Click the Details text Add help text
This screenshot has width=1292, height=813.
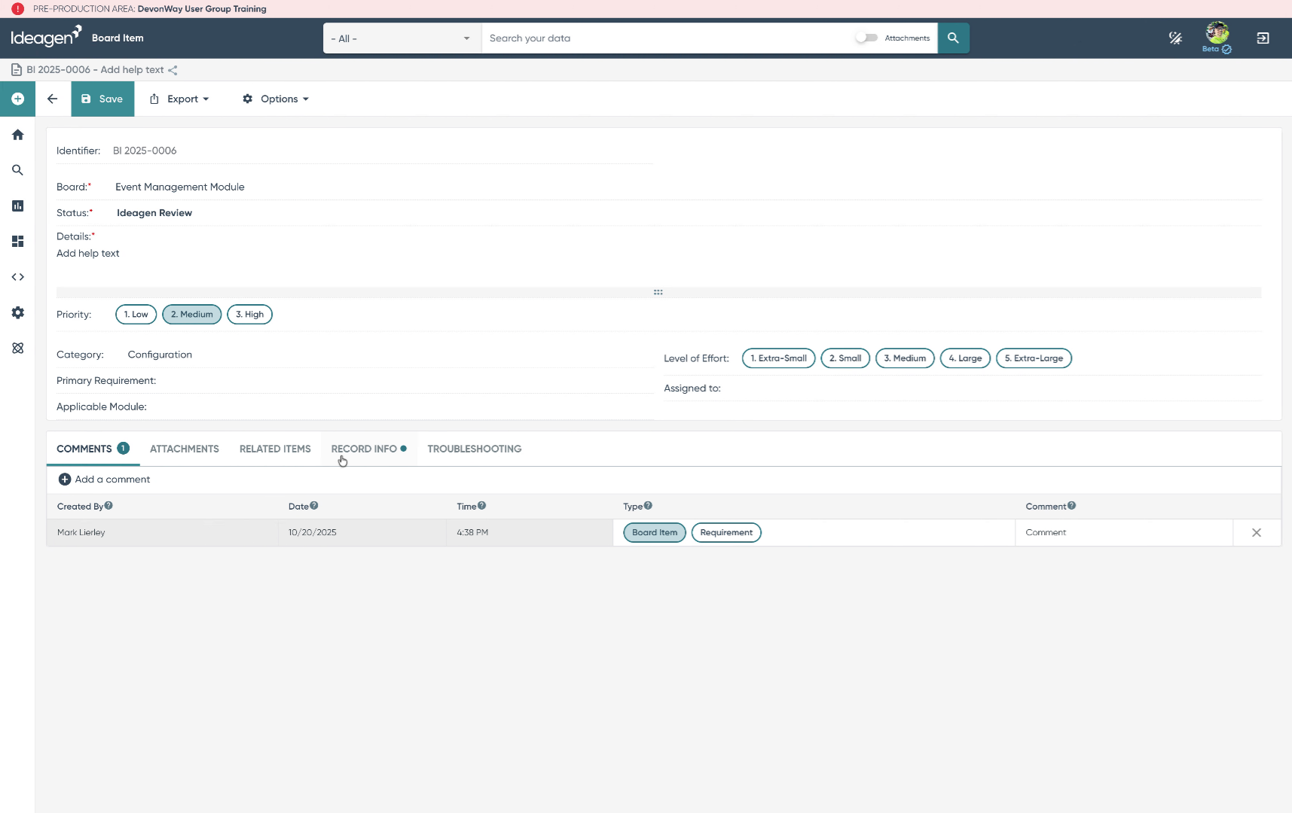[x=88, y=254]
